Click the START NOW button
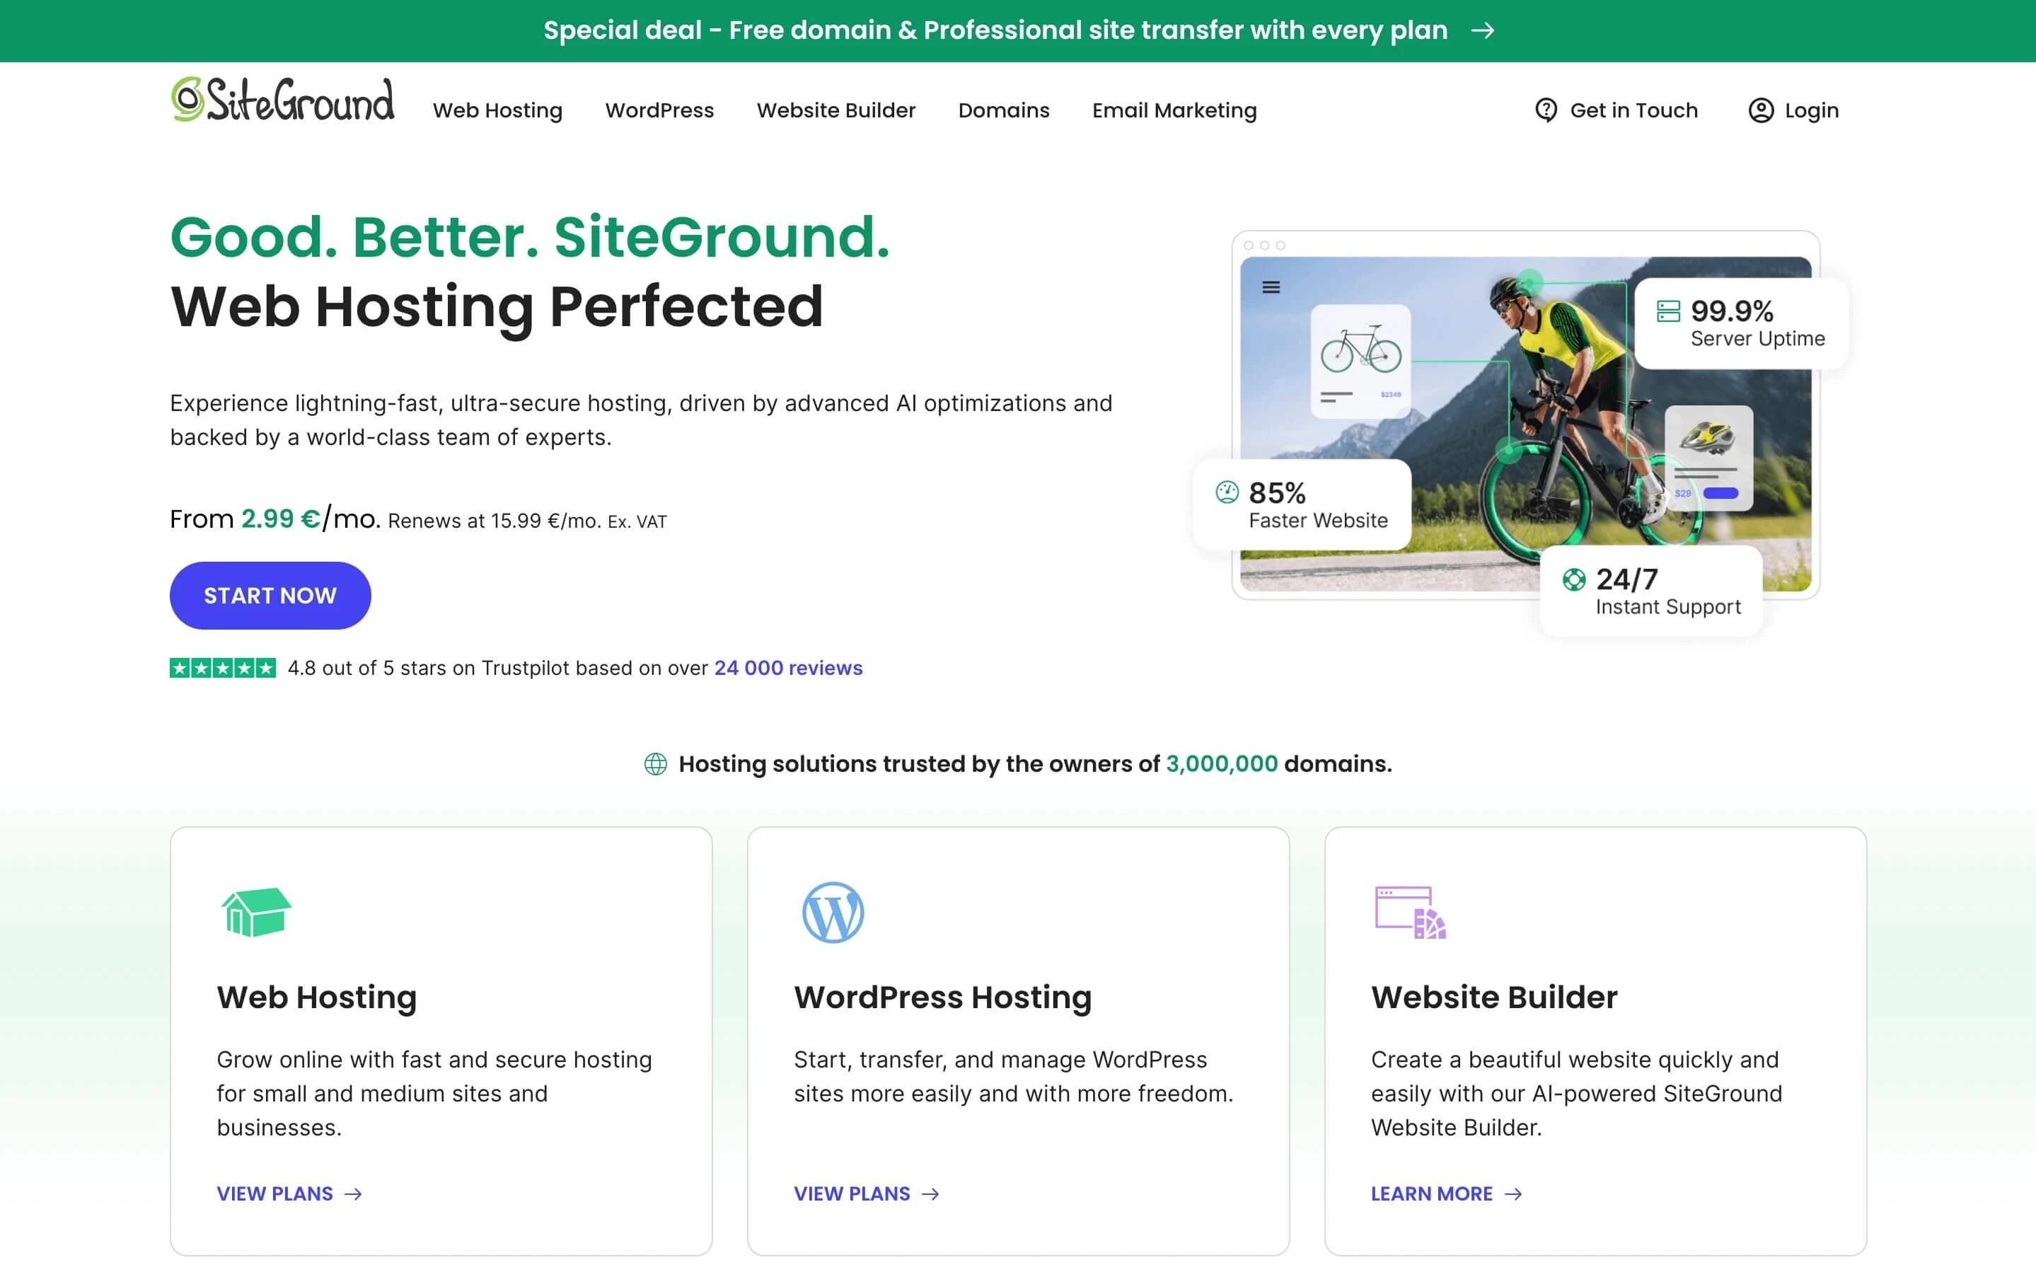This screenshot has height=1272, width=2036. coord(270,596)
